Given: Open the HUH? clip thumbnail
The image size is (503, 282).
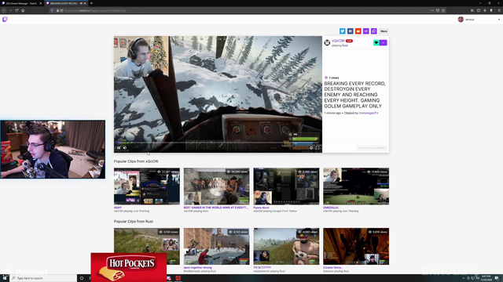Looking at the screenshot, I should [147, 186].
